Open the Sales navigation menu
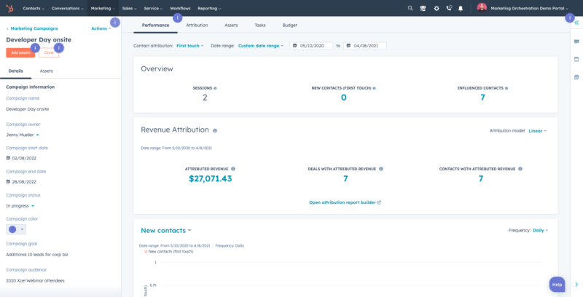The height and width of the screenshot is (297, 583). coord(130,8)
